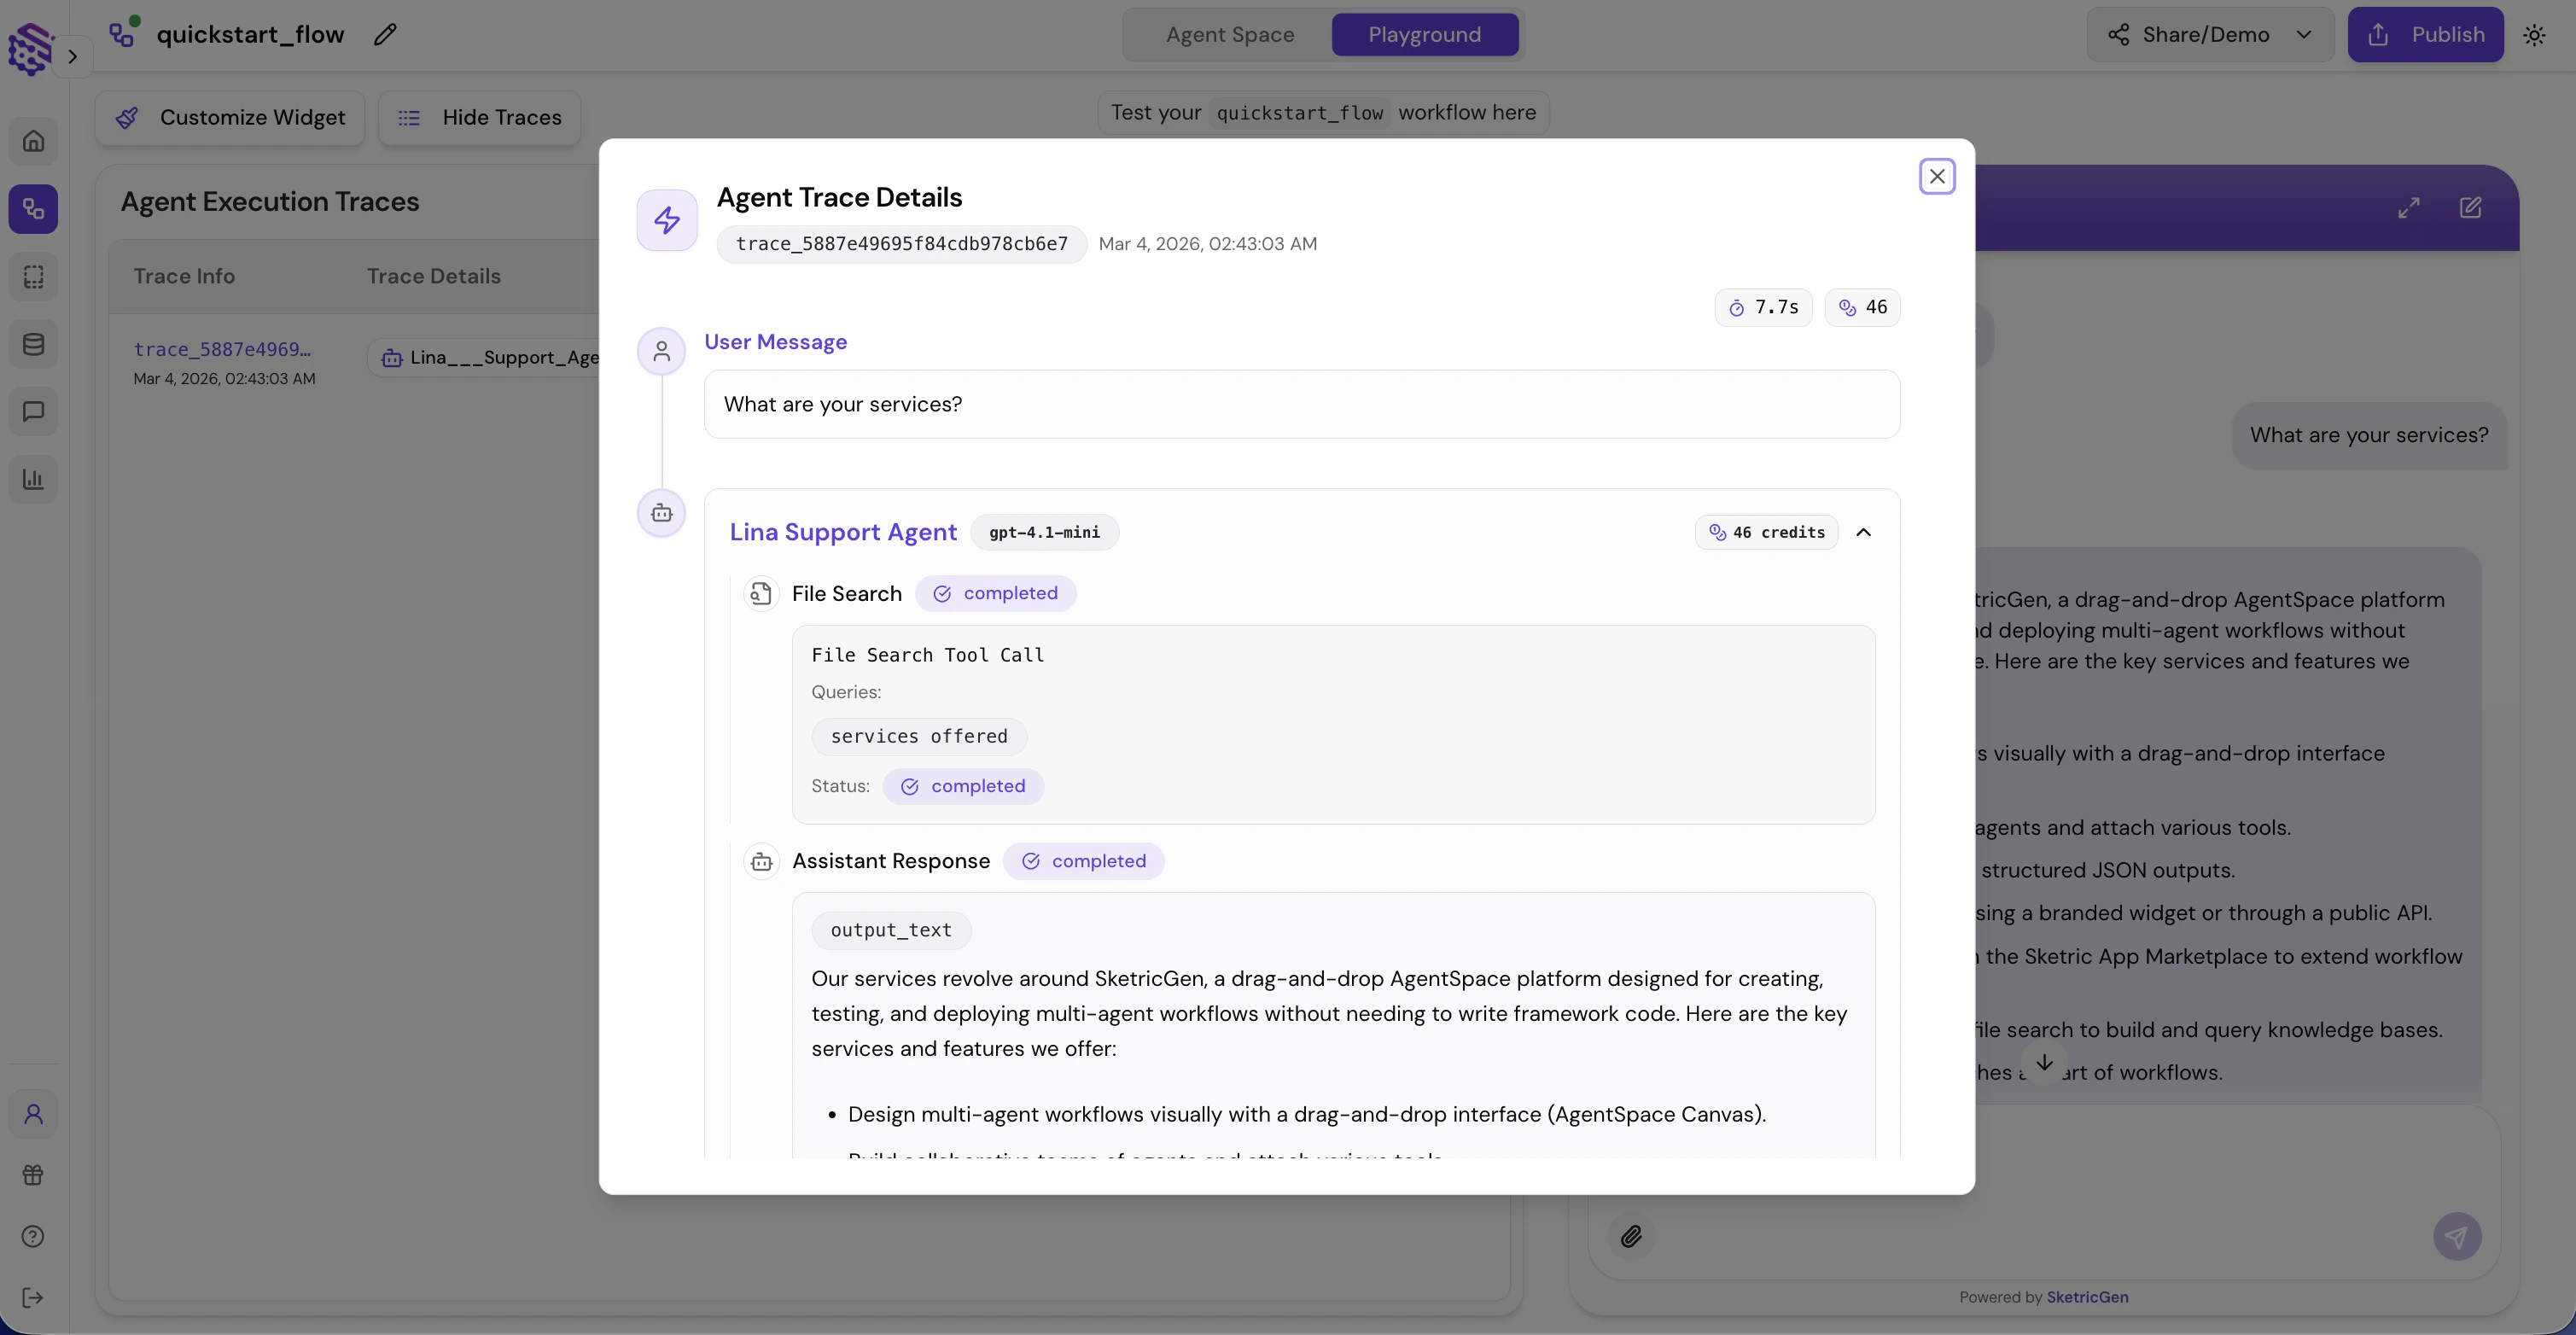This screenshot has width=2576, height=1335.
Task: Attach a file with the paperclip icon
Action: pyautogui.click(x=1632, y=1236)
